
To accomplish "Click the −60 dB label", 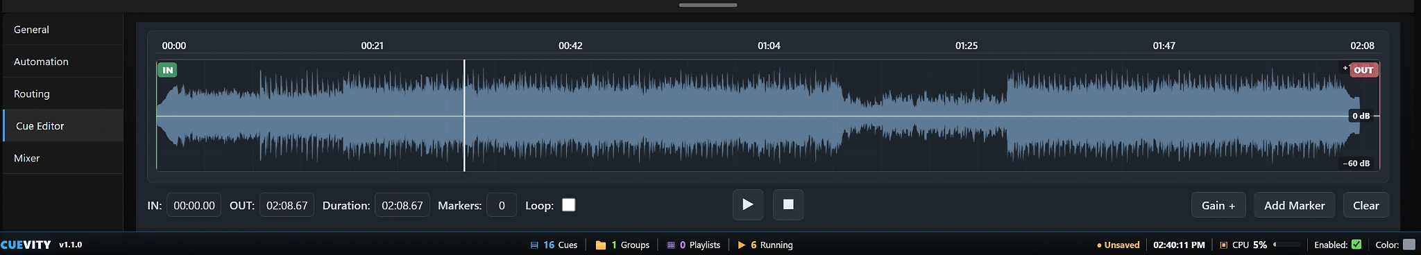I will [1356, 164].
